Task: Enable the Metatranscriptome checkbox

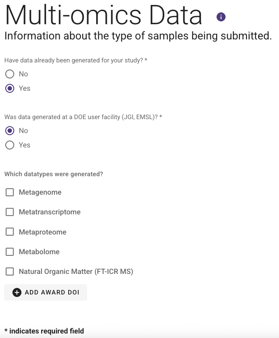Action: pyautogui.click(x=10, y=212)
